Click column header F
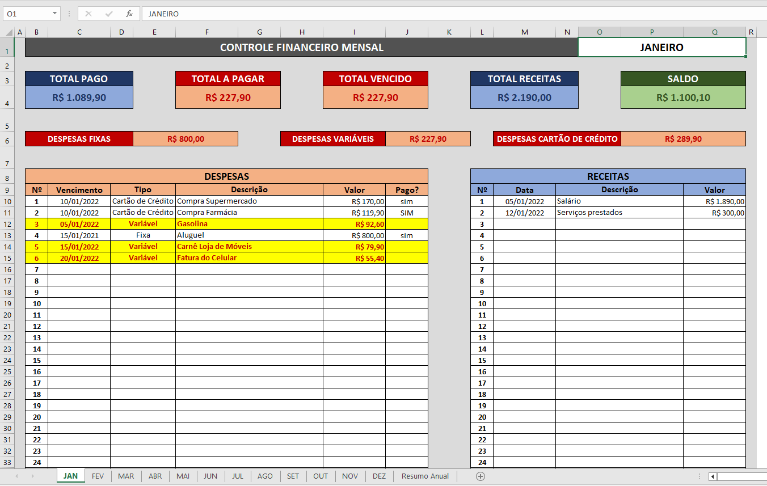This screenshot has width=767, height=486. coord(206,32)
